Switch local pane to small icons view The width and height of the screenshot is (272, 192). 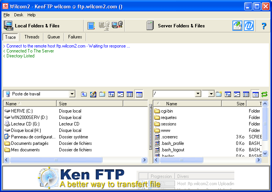(121, 94)
